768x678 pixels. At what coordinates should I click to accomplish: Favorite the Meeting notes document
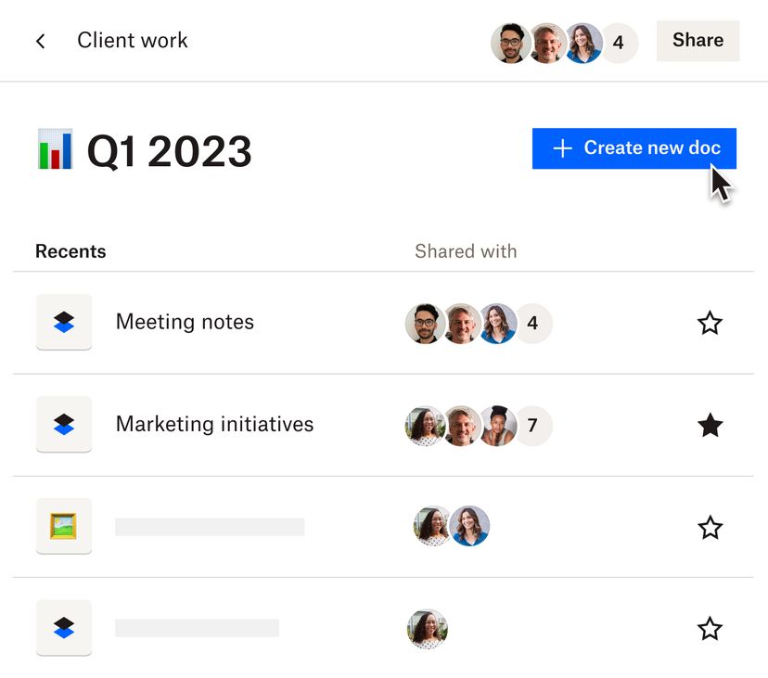(x=710, y=323)
